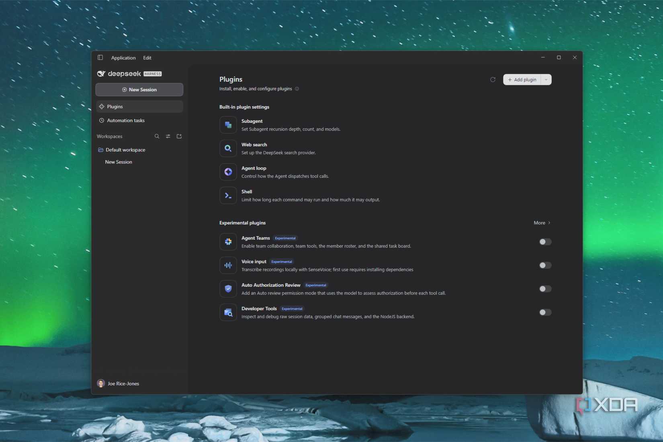Open the plugins info circle icon
The image size is (663, 442).
pyautogui.click(x=297, y=89)
